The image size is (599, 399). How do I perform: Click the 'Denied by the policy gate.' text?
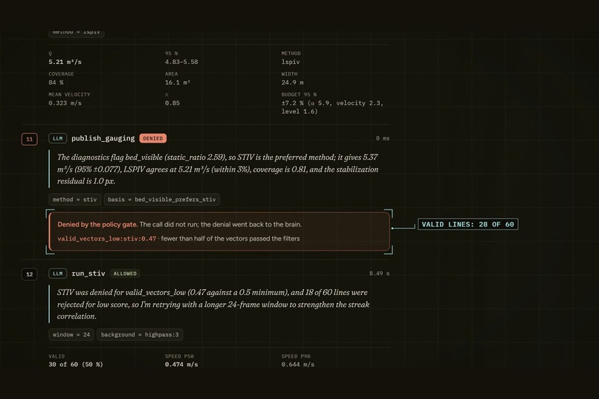97,224
